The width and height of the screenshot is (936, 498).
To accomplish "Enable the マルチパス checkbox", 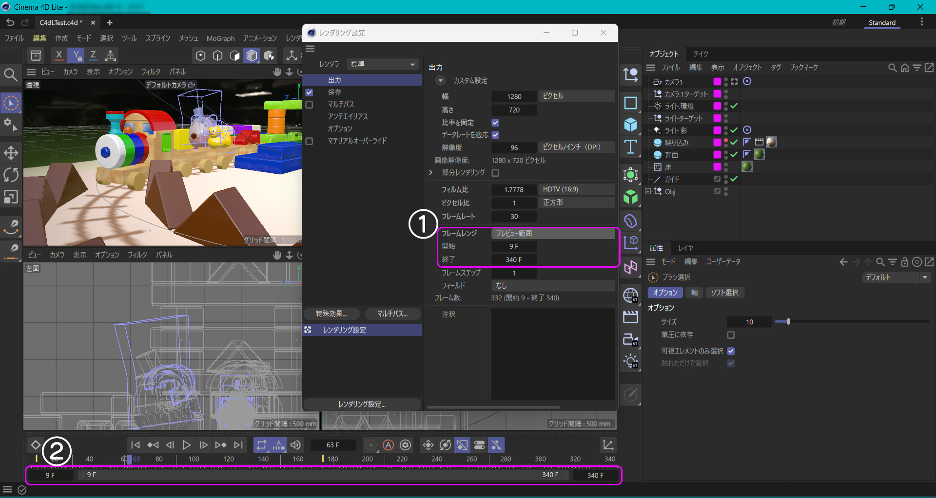I will point(309,105).
